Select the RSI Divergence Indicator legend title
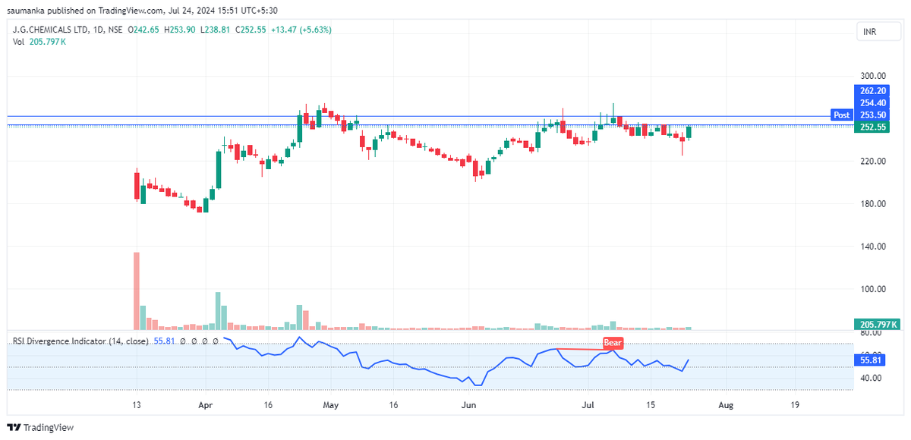Image resolution: width=911 pixels, height=440 pixels. [x=80, y=341]
